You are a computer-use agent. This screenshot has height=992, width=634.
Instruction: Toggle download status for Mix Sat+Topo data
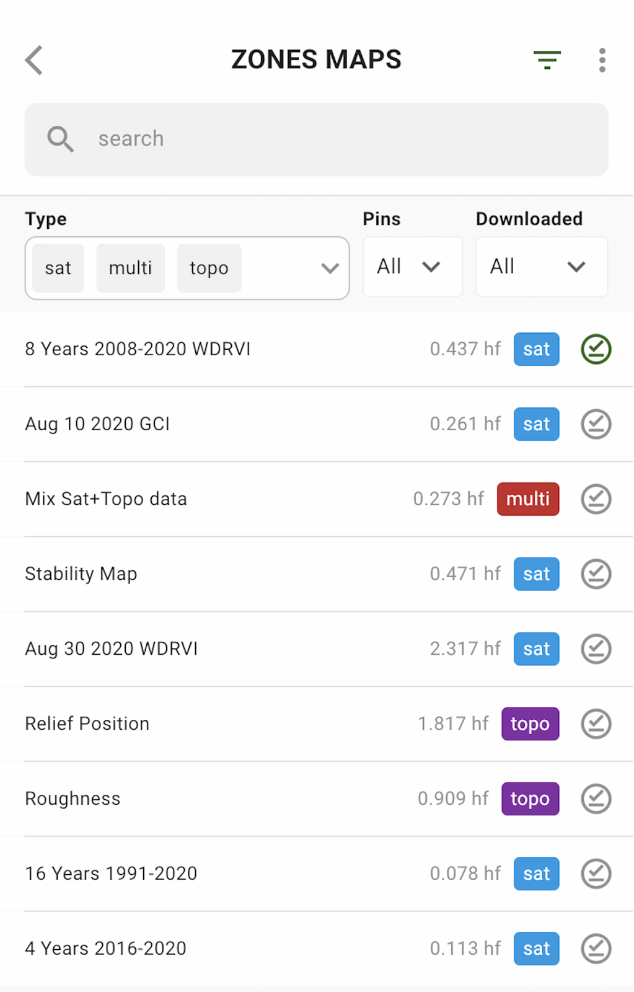click(x=596, y=499)
